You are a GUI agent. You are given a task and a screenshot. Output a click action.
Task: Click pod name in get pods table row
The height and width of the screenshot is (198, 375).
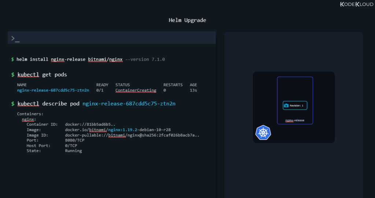tap(53, 90)
